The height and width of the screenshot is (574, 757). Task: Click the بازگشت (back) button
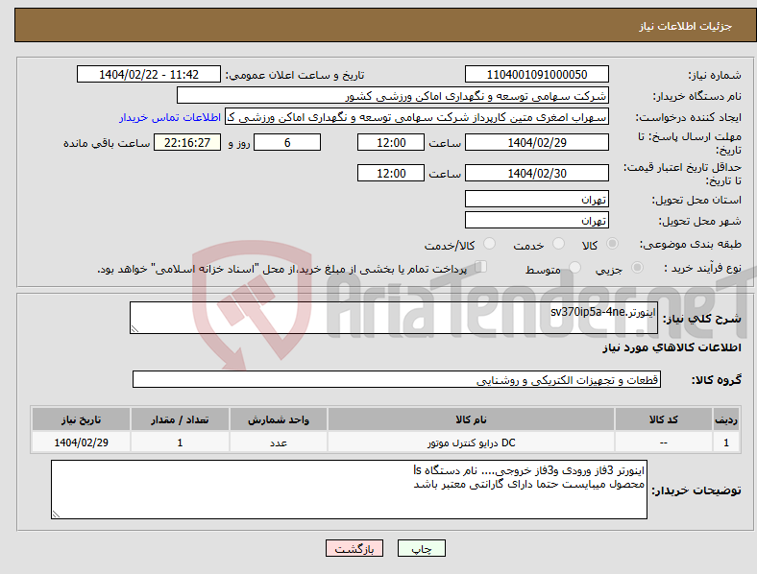point(354,548)
